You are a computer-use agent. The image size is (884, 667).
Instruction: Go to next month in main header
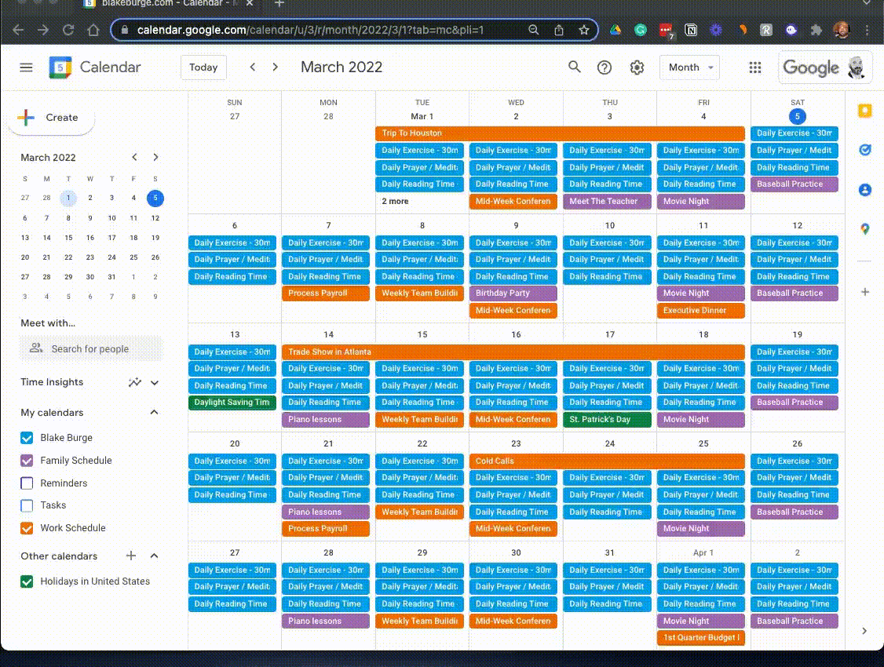click(x=275, y=67)
